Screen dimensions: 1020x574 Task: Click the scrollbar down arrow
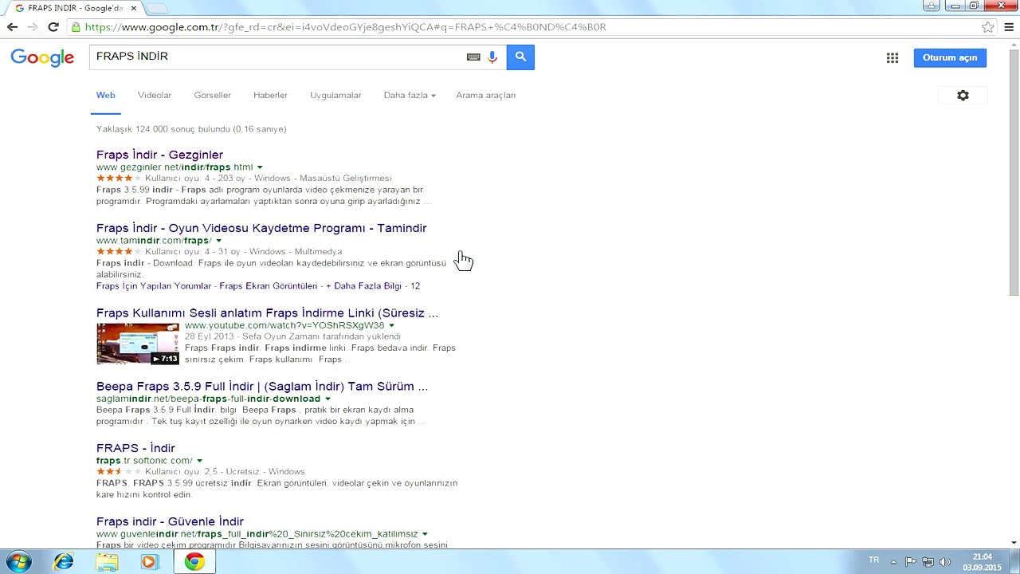tap(1014, 542)
